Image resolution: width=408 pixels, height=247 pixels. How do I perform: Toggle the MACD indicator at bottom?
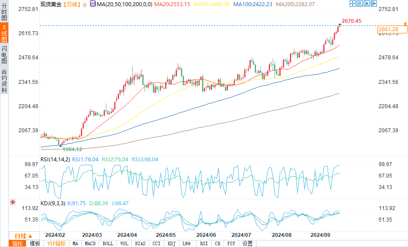[x=90, y=243]
